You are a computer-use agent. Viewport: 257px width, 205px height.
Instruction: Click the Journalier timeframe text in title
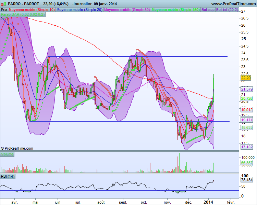pos(82,4)
